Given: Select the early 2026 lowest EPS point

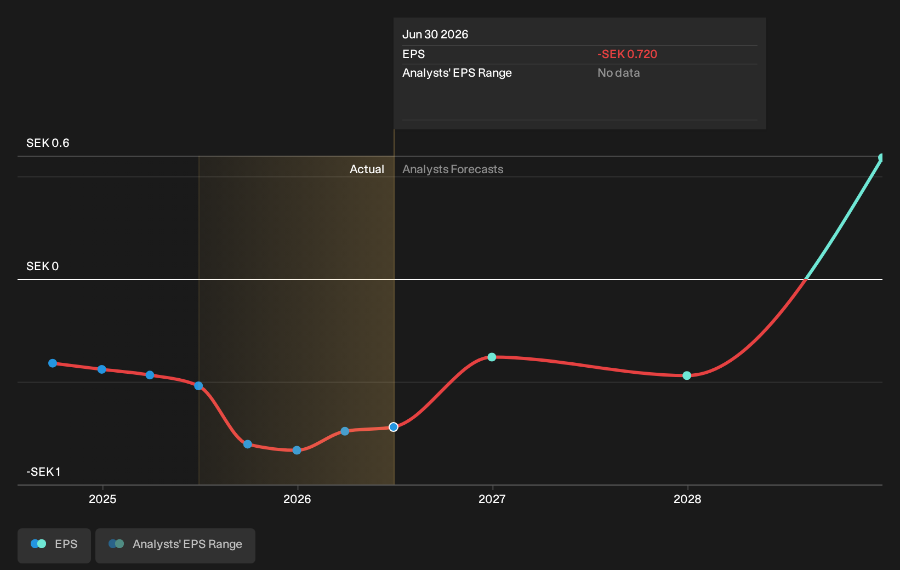Looking at the screenshot, I should tap(297, 451).
